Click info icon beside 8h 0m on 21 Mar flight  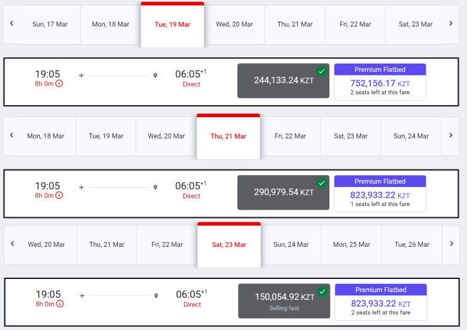[59, 196]
